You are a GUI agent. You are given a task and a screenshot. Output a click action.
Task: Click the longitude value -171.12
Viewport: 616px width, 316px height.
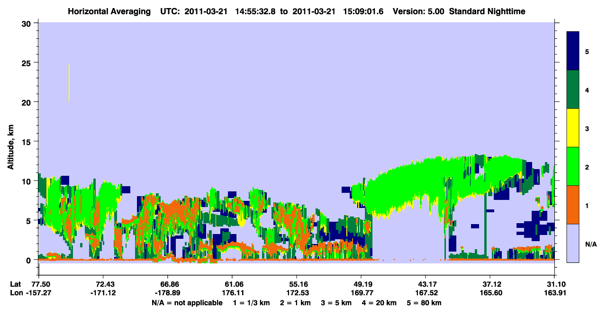tap(103, 293)
